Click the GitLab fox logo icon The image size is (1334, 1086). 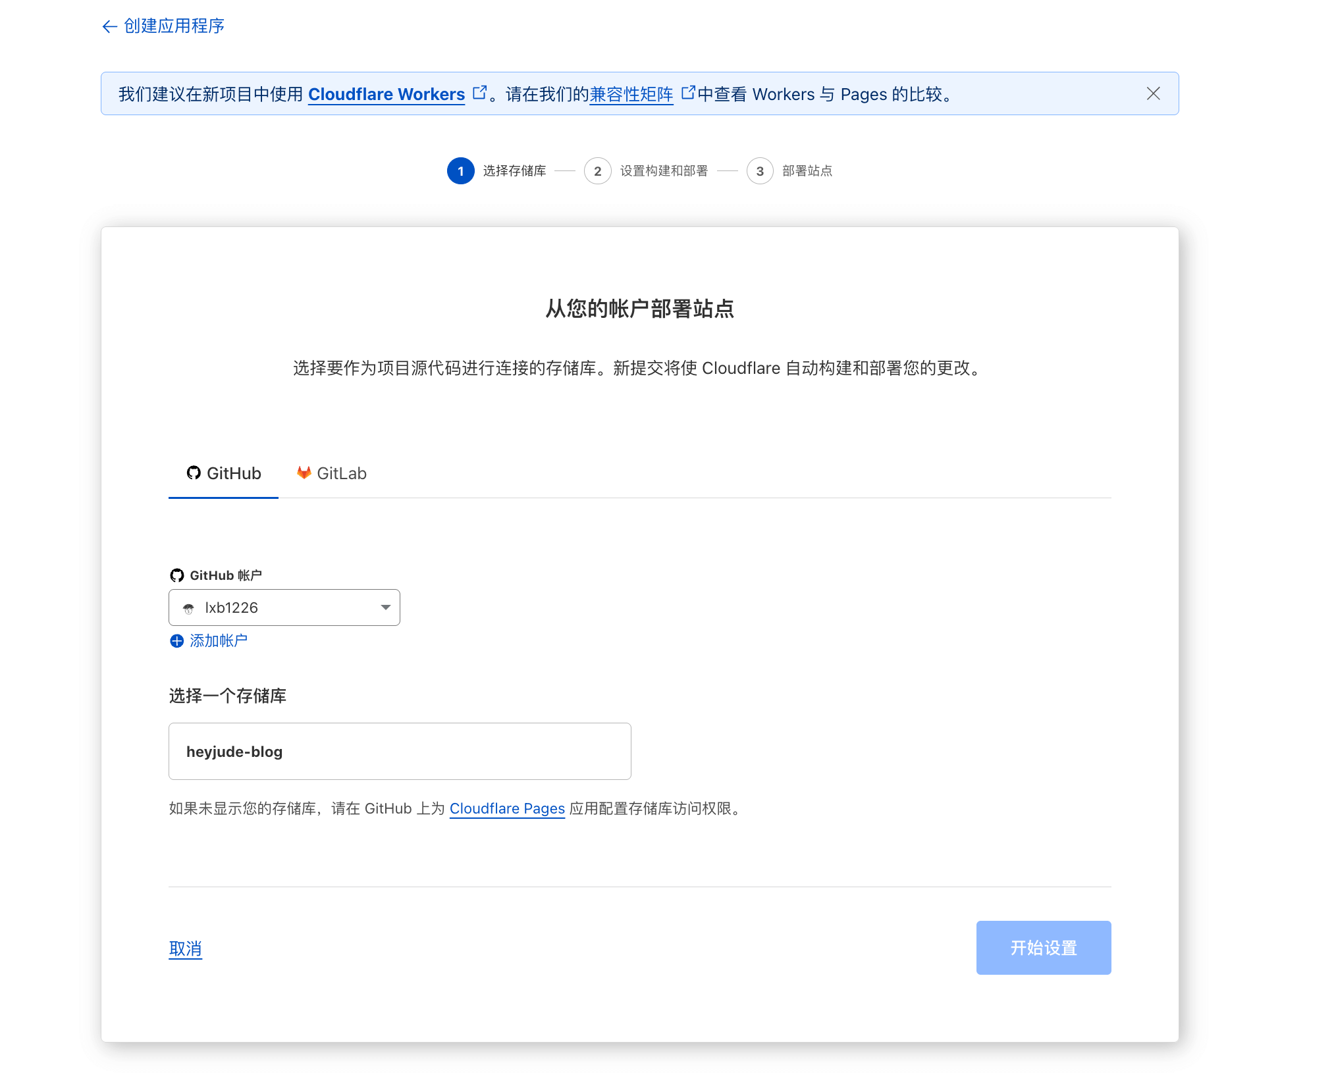(x=304, y=473)
